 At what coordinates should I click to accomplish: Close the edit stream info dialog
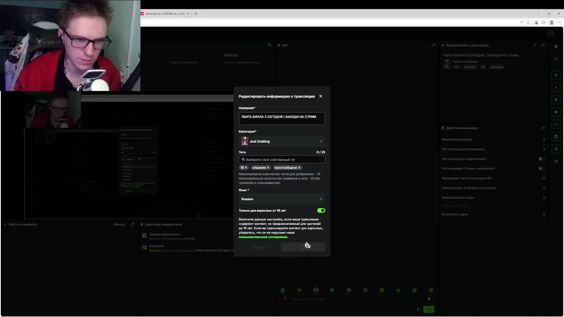coord(320,96)
